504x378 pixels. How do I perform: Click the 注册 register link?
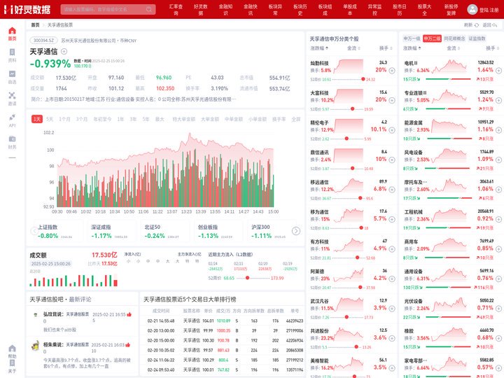494,10
